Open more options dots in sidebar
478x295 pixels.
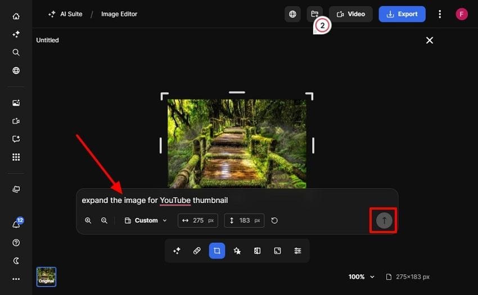click(16, 279)
